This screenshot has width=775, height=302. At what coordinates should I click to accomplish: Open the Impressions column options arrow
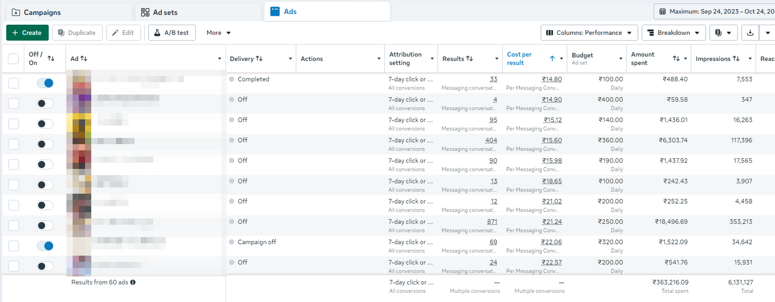pyautogui.click(x=750, y=59)
